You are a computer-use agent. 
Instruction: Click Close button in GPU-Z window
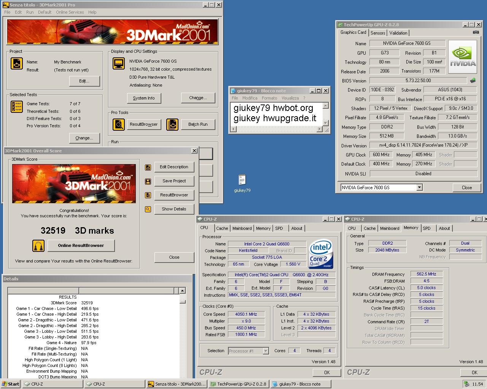467,188
